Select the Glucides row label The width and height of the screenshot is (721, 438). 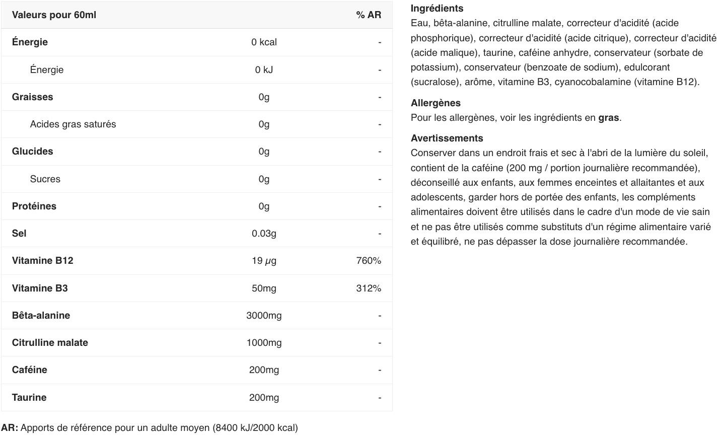pyautogui.click(x=32, y=152)
